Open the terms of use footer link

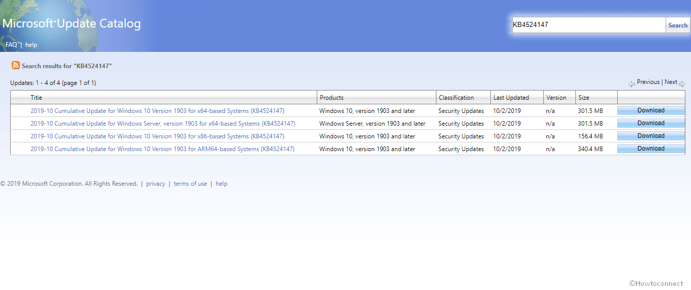click(190, 184)
